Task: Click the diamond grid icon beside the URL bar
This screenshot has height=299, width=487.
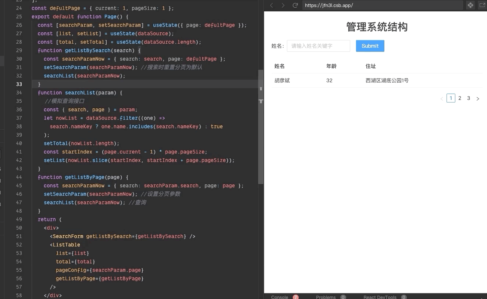Action: (x=470, y=5)
